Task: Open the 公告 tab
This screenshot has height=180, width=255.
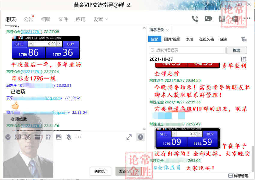Action: click(28, 19)
